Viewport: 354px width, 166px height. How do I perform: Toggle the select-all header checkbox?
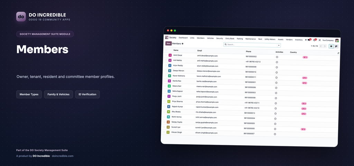tap(166, 50)
